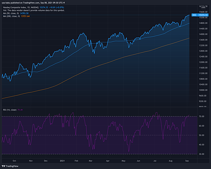Click the +10.81 (+0.07%) change value
This screenshot has width=211, height=169.
[57, 8]
